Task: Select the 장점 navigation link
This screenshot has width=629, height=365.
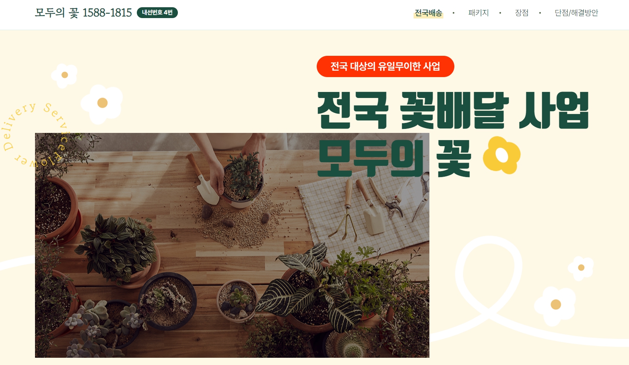Action: click(522, 13)
